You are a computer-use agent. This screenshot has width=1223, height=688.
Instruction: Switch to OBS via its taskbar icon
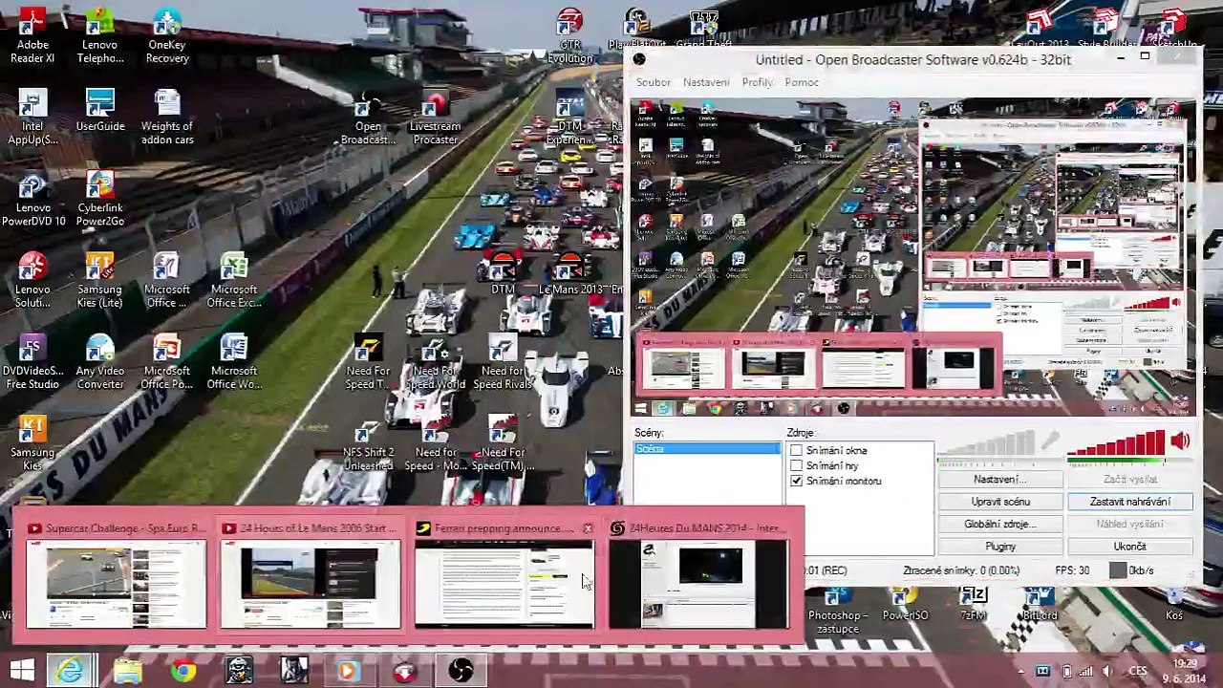461,671
